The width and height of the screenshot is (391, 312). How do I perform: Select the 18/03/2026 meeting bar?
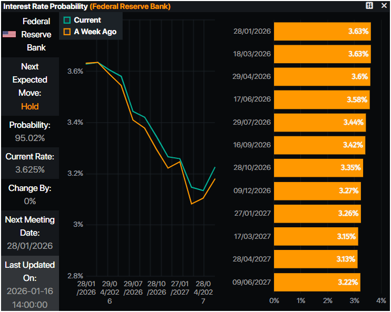[x=322, y=54]
